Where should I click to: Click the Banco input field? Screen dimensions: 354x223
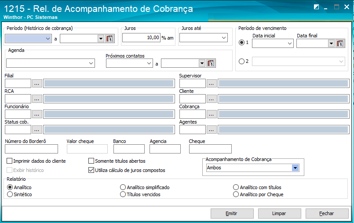(x=129, y=149)
